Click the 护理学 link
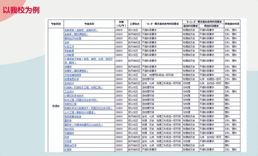This screenshot has width=258, height=156. 68,150
